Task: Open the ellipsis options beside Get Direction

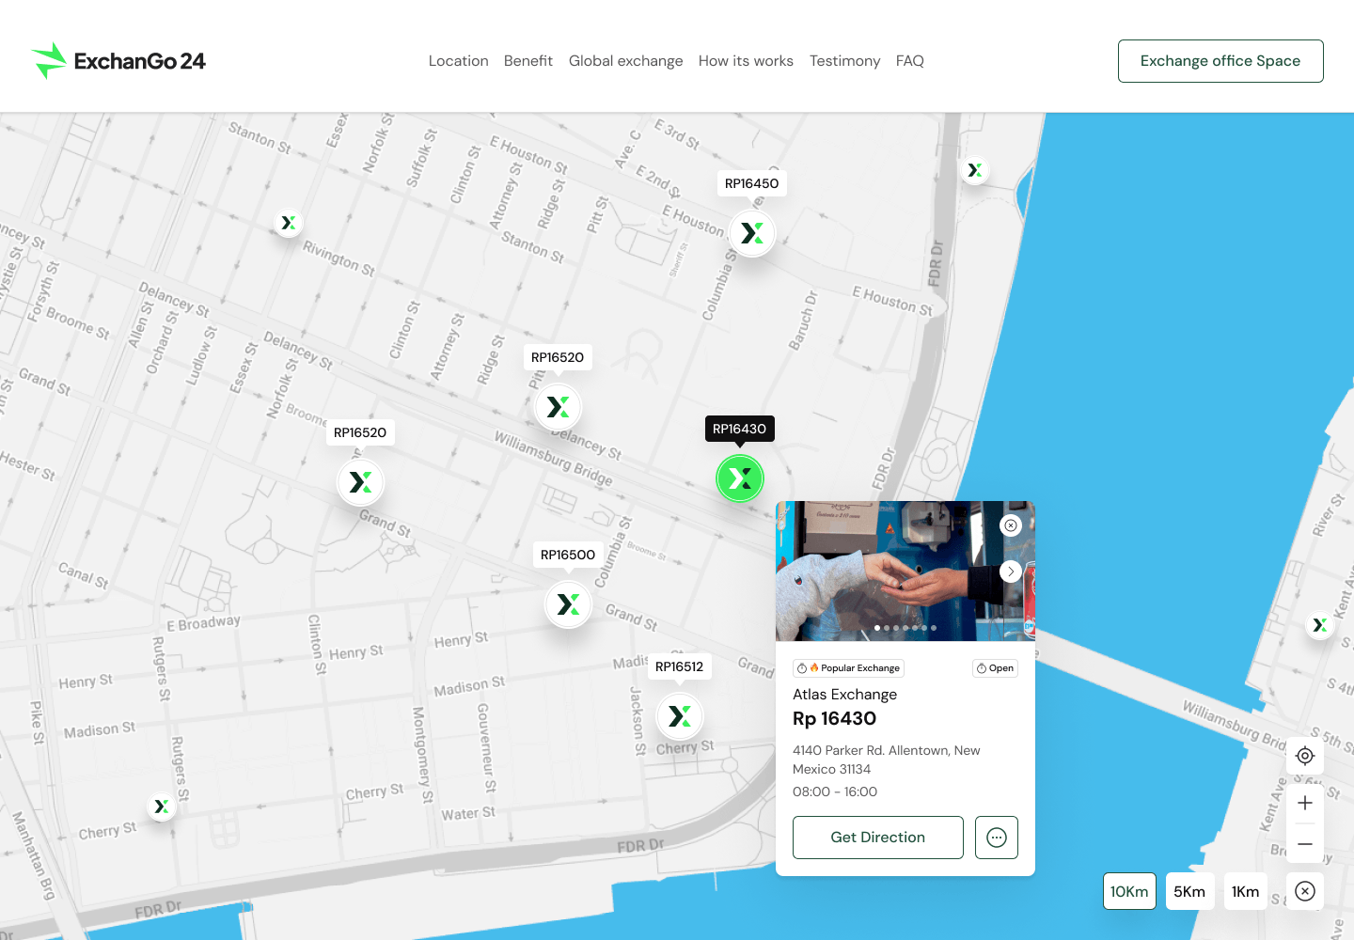Action: coord(996,837)
